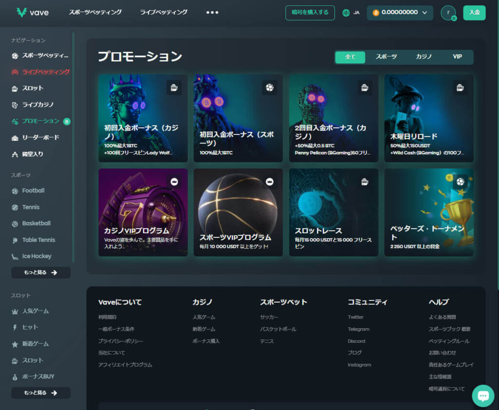Click the 8 badge beside プロモーション
The height and width of the screenshot is (410, 499).
coord(66,122)
